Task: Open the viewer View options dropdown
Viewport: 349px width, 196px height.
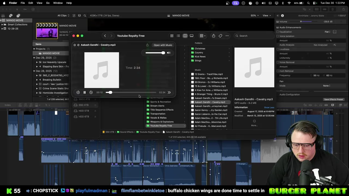Action: coord(267,16)
